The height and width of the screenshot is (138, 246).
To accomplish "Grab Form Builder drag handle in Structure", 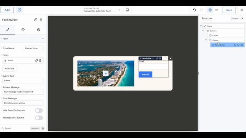I will click(235, 45).
